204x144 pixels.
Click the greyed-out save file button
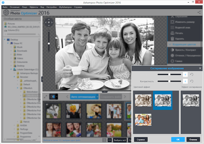pyautogui.click(x=111, y=97)
